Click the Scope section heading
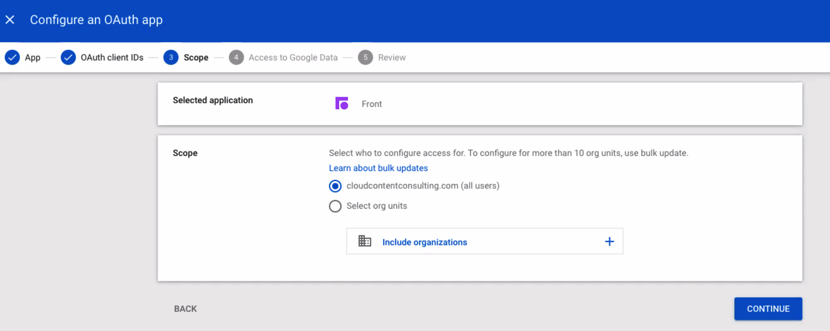This screenshot has width=830, height=331. click(185, 153)
